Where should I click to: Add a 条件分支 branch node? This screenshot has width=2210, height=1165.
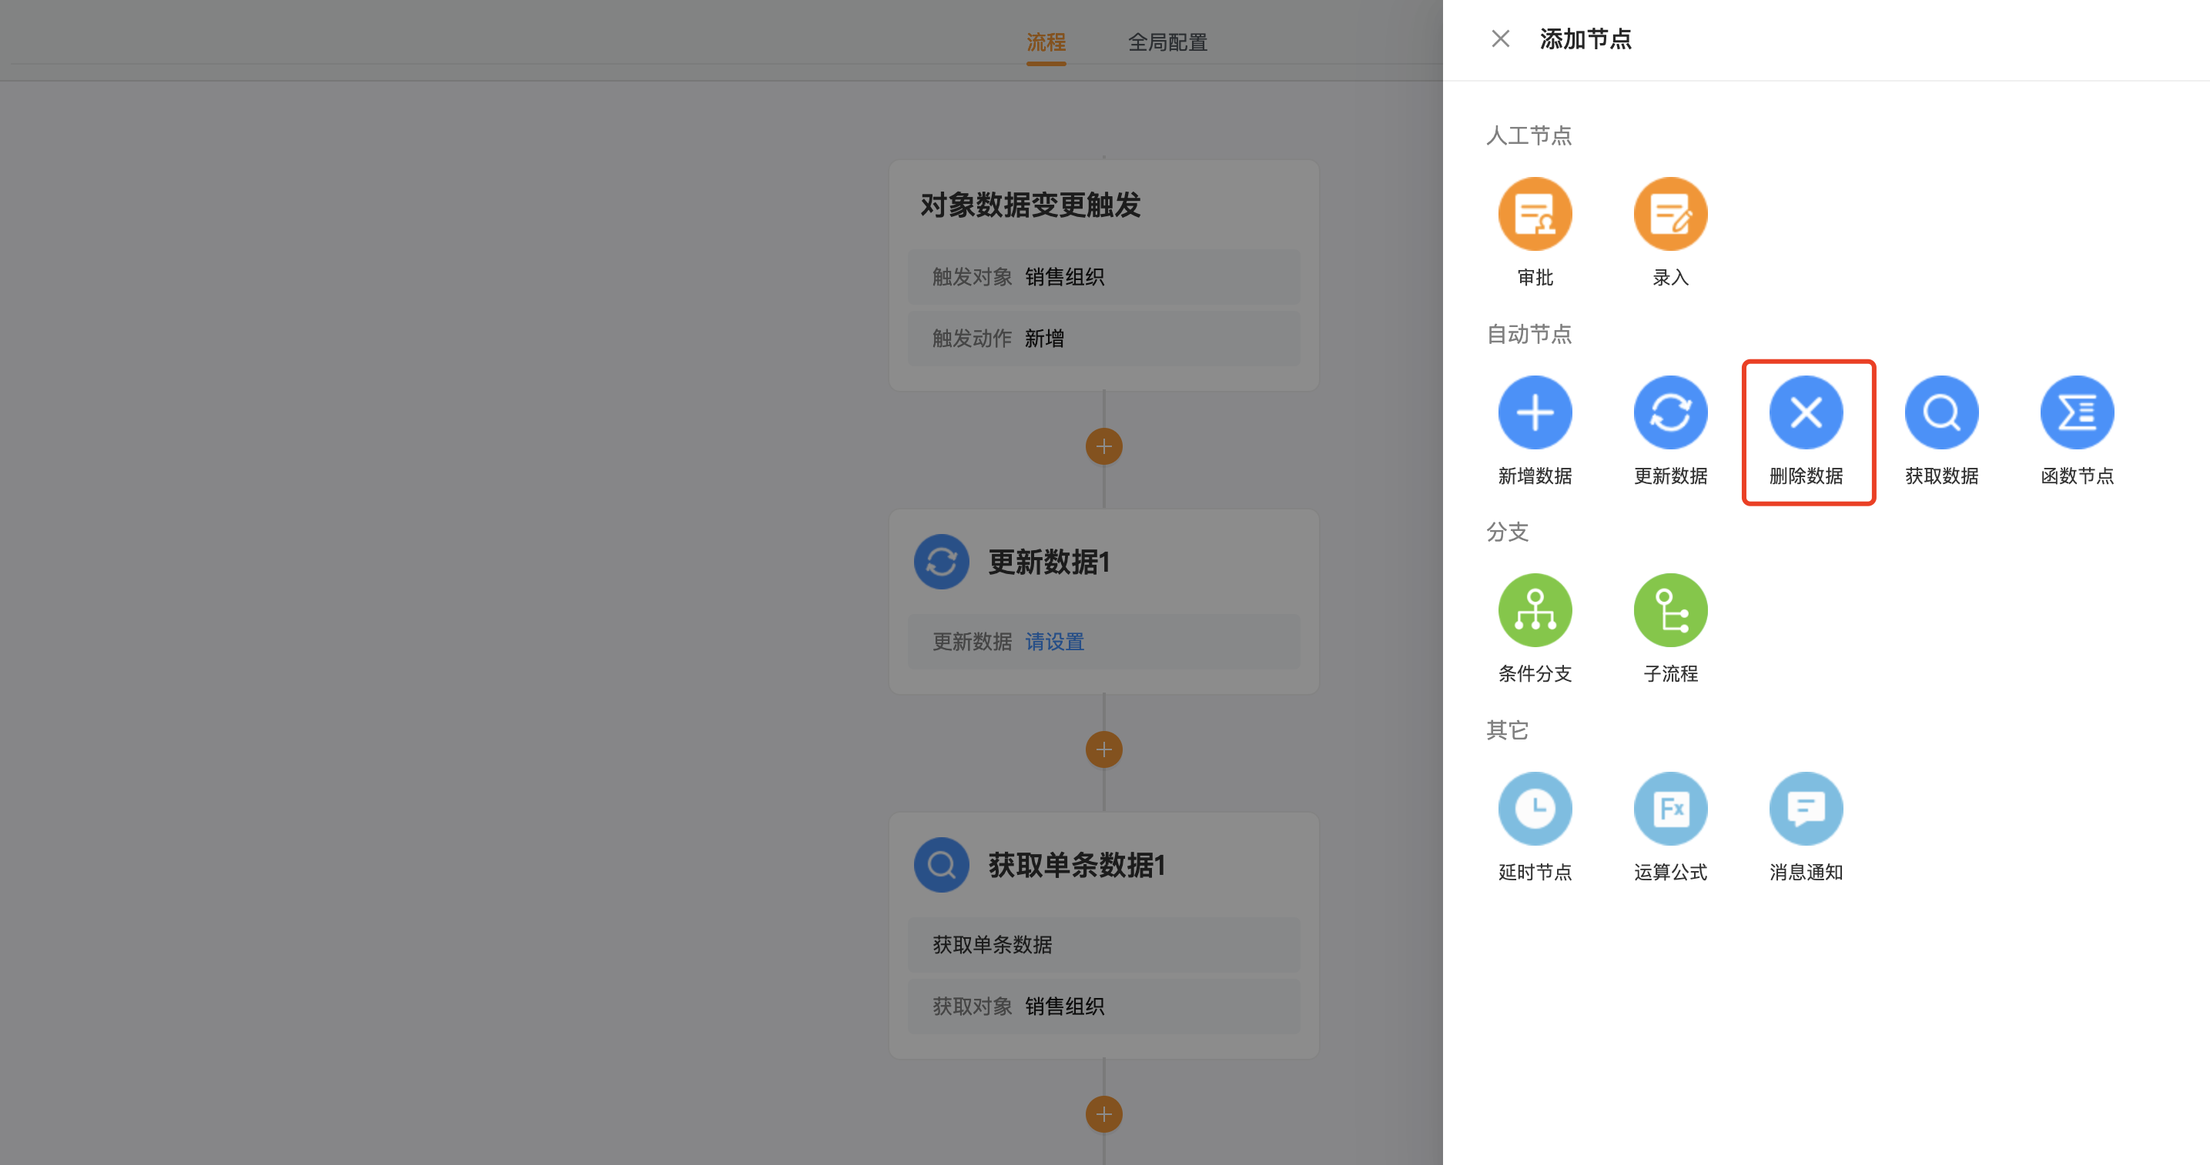click(x=1535, y=610)
